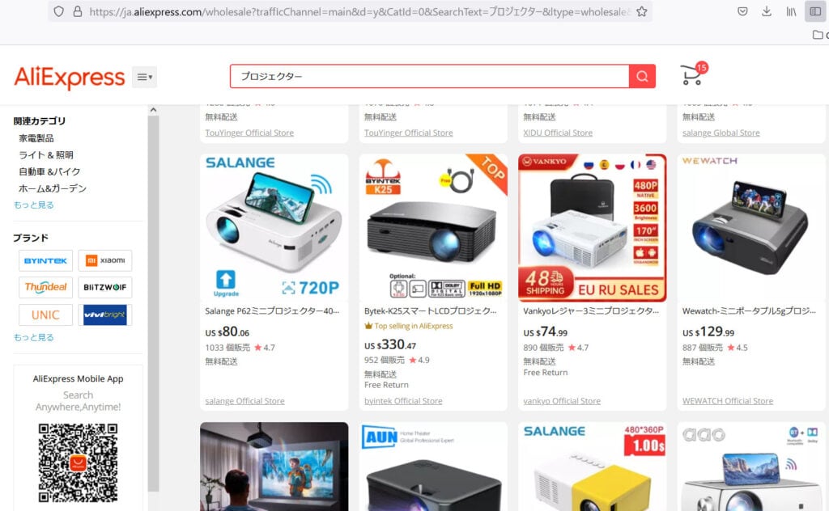Image resolution: width=829 pixels, height=511 pixels.
Task: Expand more brands with もっと見る
Action: coord(34,337)
